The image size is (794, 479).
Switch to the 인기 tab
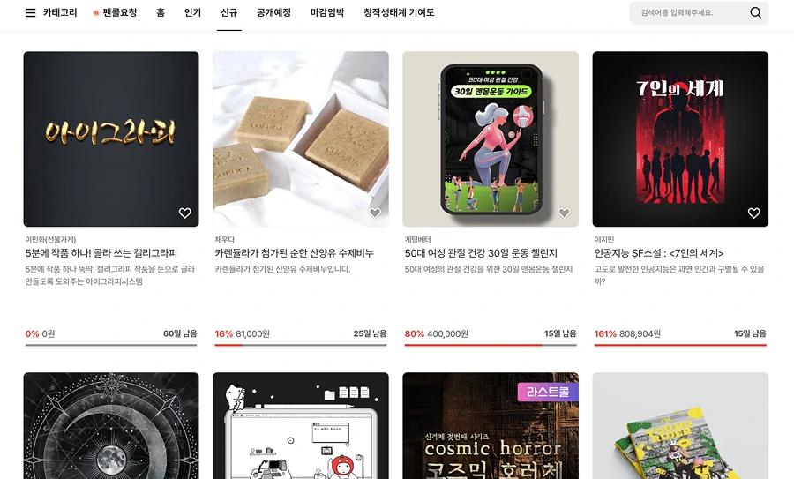[192, 12]
